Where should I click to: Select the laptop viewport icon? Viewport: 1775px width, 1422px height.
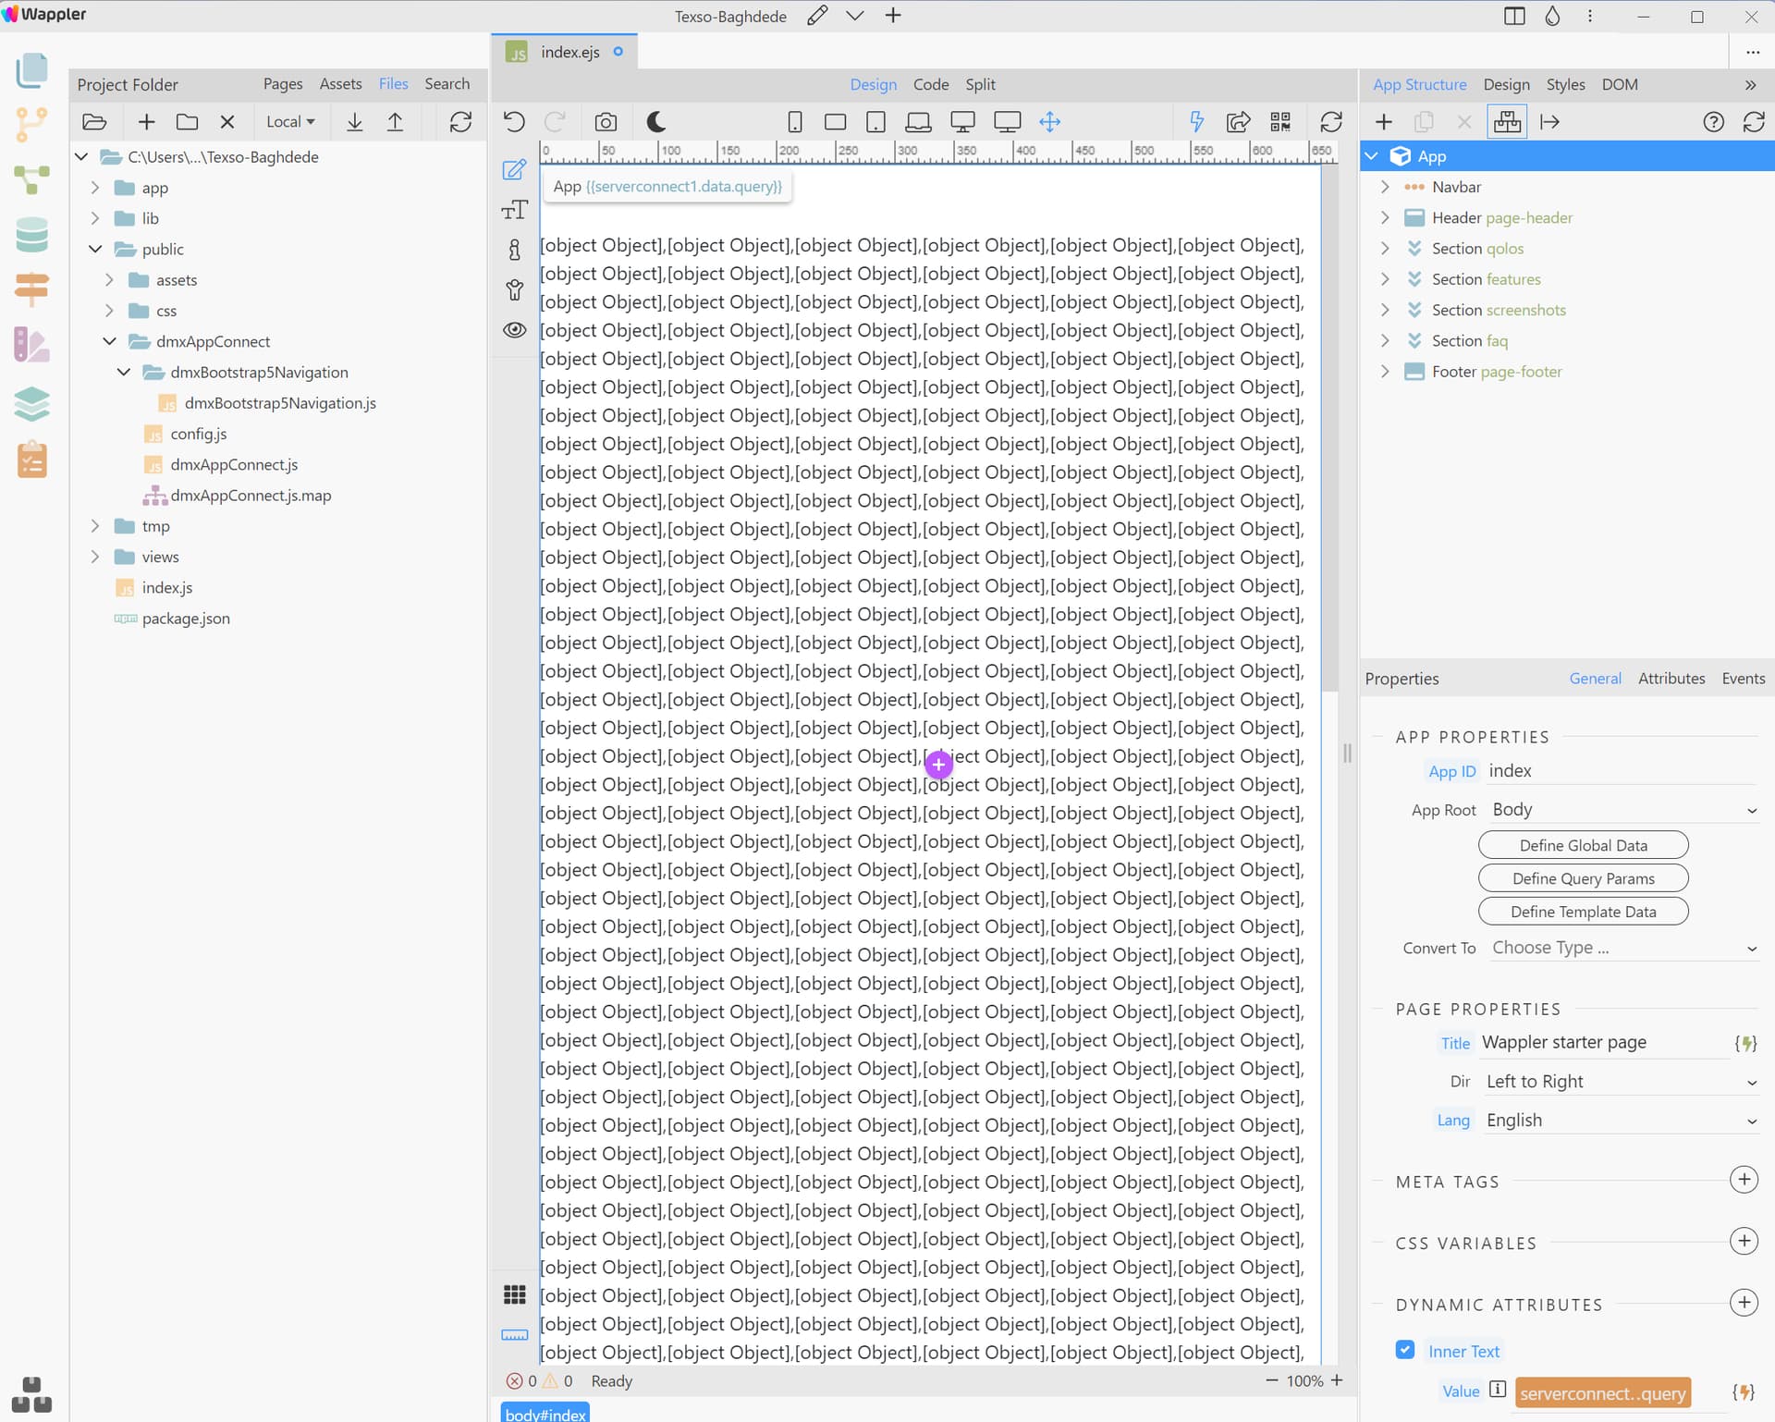918,121
